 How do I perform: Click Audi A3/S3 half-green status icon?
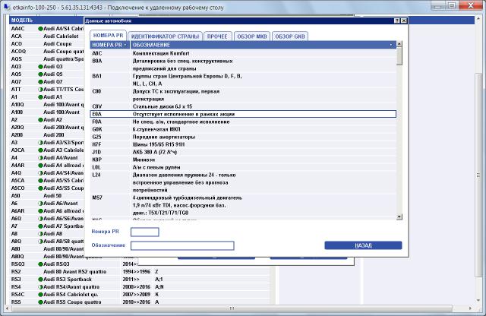[x=40, y=143]
